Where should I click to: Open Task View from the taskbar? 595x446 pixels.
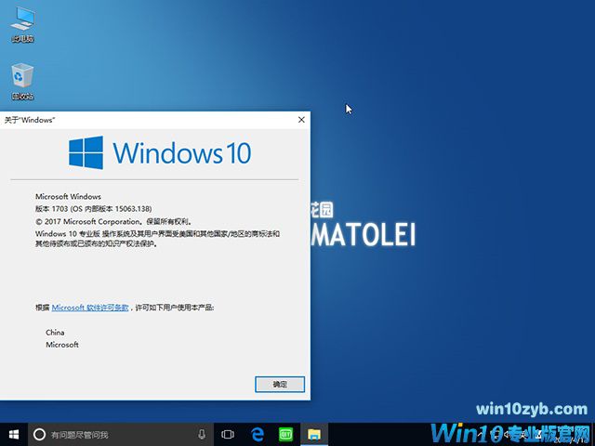[228, 434]
